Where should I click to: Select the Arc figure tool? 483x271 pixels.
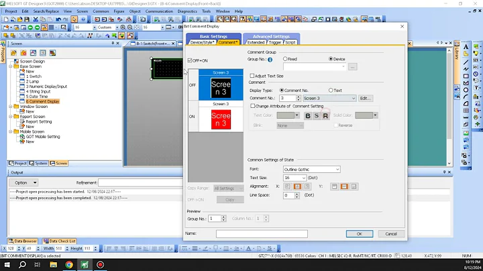point(466,97)
